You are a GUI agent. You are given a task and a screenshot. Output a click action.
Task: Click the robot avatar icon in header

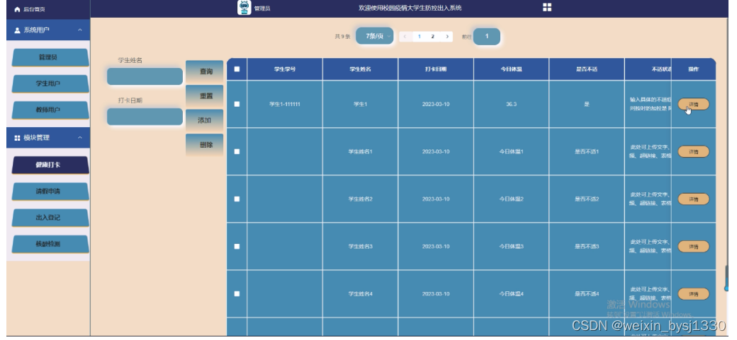click(x=244, y=8)
